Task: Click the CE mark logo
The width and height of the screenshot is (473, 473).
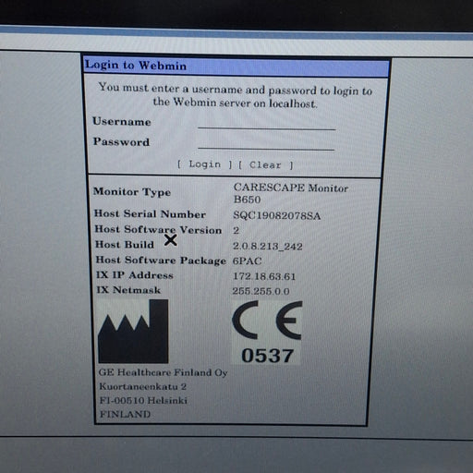Action: click(x=267, y=321)
